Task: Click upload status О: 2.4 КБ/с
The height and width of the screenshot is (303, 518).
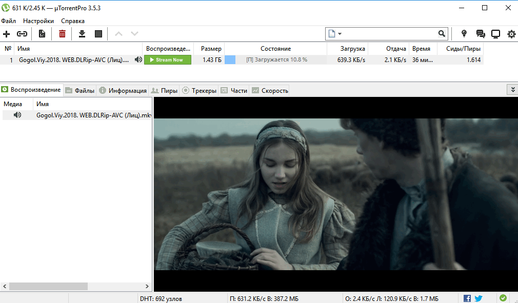Action: [392, 299]
